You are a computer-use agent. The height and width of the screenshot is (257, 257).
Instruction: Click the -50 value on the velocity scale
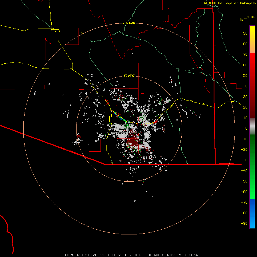pyautogui.click(x=244, y=181)
